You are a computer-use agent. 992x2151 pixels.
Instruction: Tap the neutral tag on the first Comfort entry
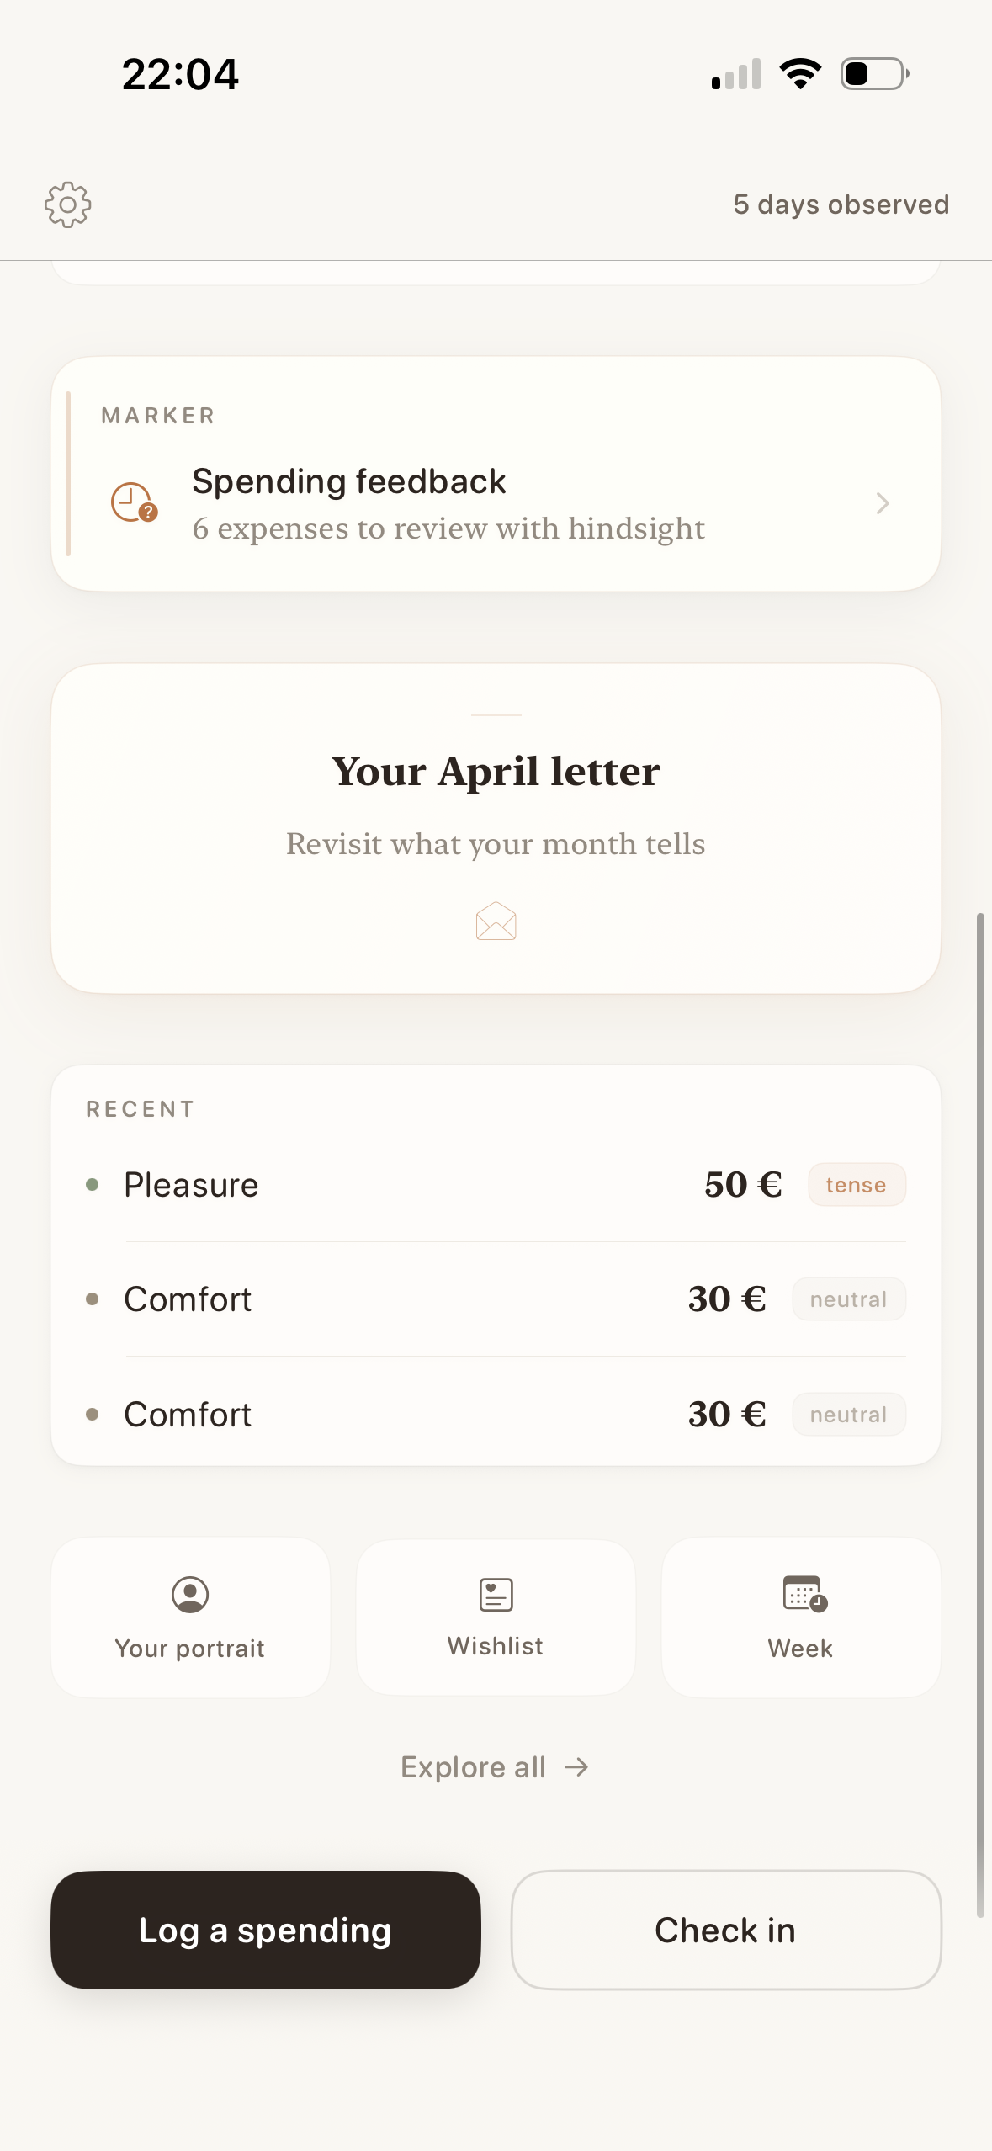(x=848, y=1299)
